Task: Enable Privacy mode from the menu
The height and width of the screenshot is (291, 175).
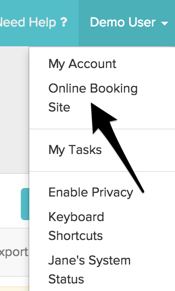Action: [x=91, y=192]
